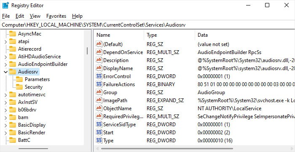Select the Security subkey label

click(34, 87)
